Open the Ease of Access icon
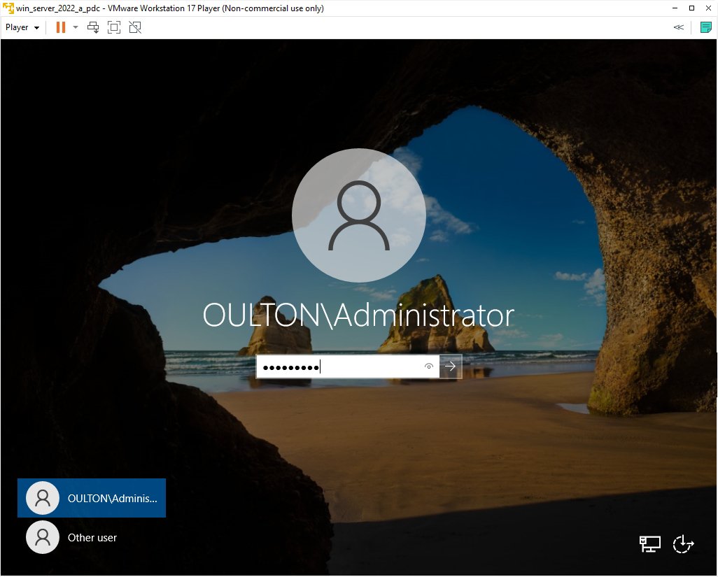718x577 pixels. coord(684,544)
